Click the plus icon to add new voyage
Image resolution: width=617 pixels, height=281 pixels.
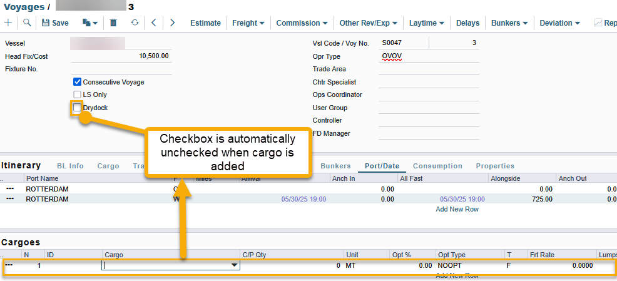click(x=8, y=23)
